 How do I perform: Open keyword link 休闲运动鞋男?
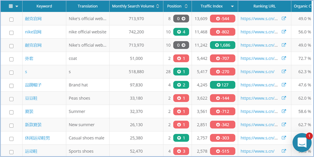click(x=38, y=138)
